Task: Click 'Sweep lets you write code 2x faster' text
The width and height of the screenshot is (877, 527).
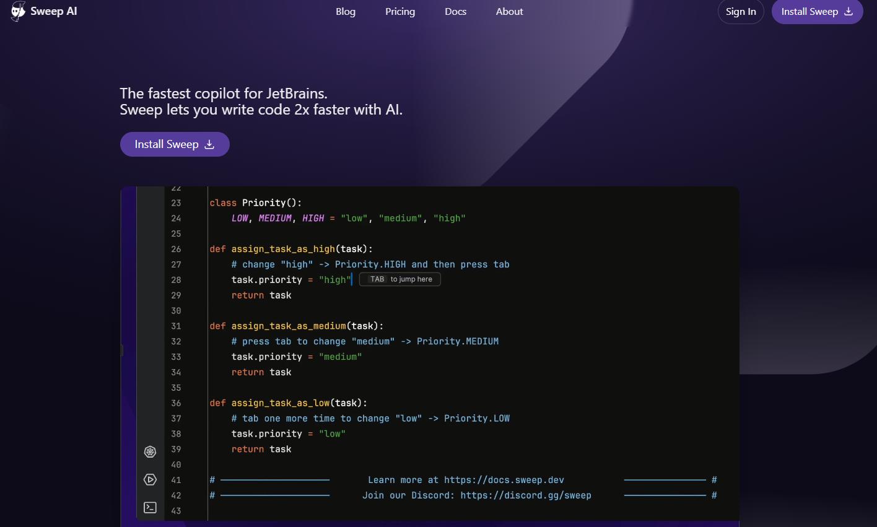Action: coord(261,110)
